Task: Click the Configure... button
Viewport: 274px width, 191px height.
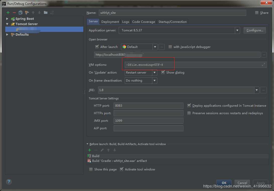Action: (255, 30)
